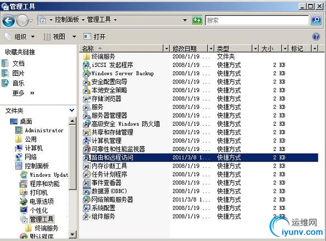Select the 事件查看器 shortcut icon
Viewport: 326px width, 241px height.
pyautogui.click(x=86, y=183)
